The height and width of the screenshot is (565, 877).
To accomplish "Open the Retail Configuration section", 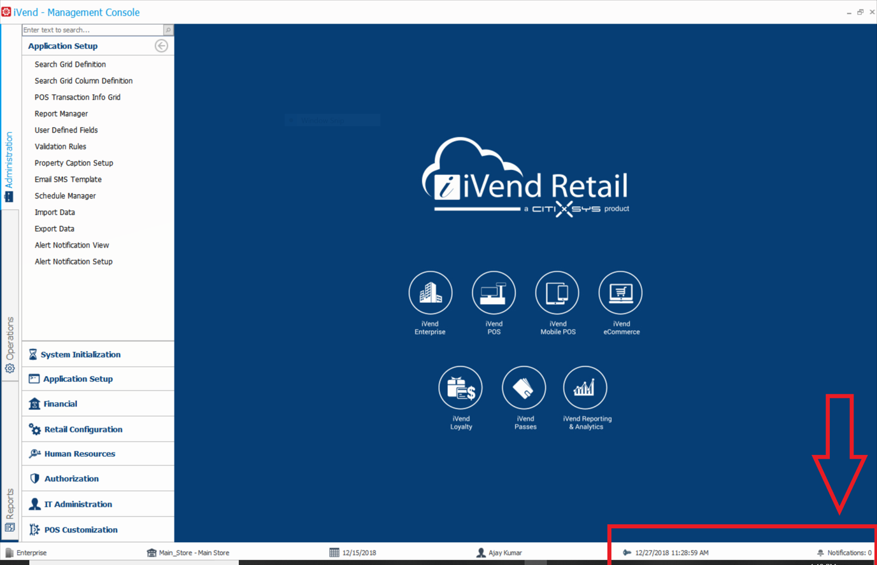I will coord(98,429).
